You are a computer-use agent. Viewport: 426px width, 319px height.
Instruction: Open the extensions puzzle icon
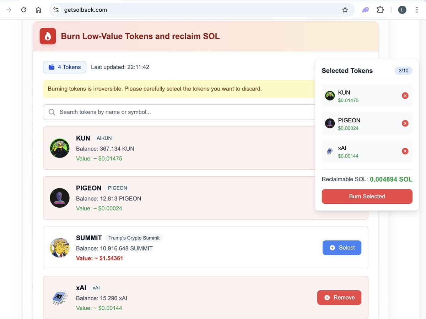pos(381,10)
